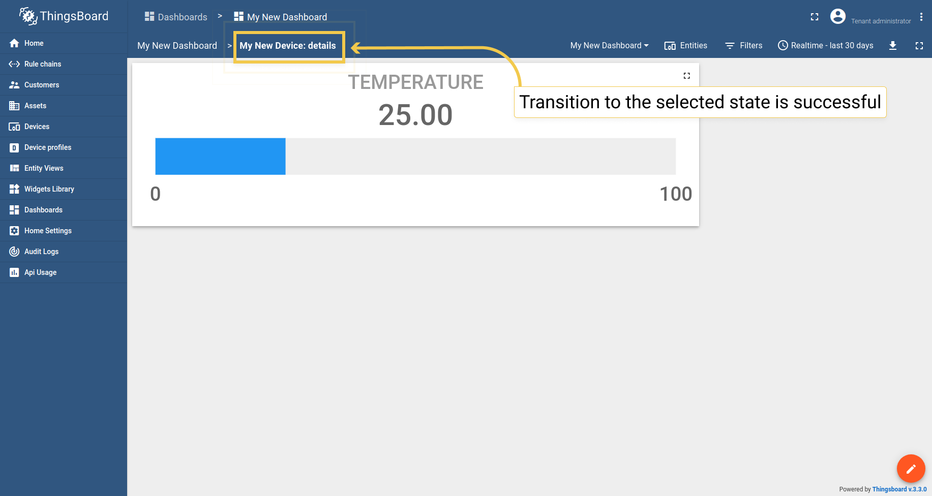The height and width of the screenshot is (496, 932).
Task: Toggle fullscreen icon in top header
Action: pyautogui.click(x=815, y=17)
